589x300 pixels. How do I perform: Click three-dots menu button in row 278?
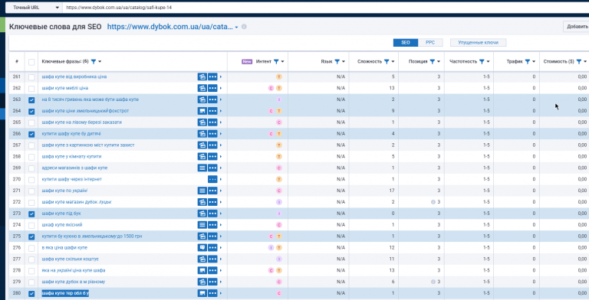(x=212, y=270)
